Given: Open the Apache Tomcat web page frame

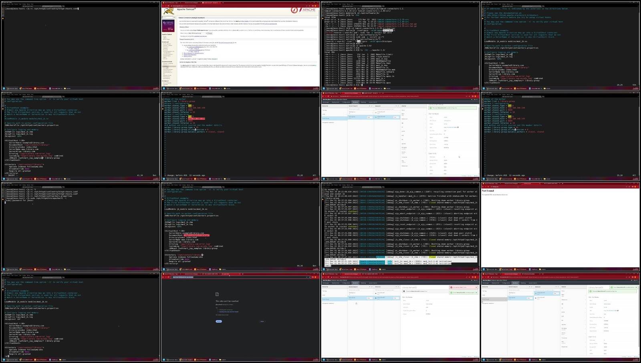Looking at the screenshot, I should pos(240,45).
